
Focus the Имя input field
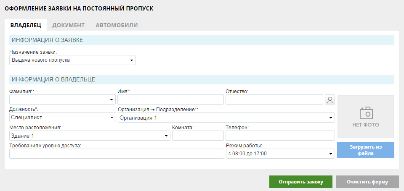(x=170, y=99)
